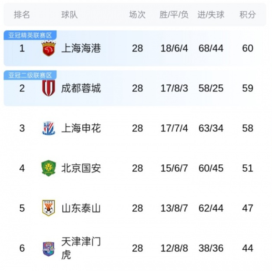Open the 山东泰山 team name link
The height and width of the screenshot is (271, 272).
pyautogui.click(x=81, y=208)
